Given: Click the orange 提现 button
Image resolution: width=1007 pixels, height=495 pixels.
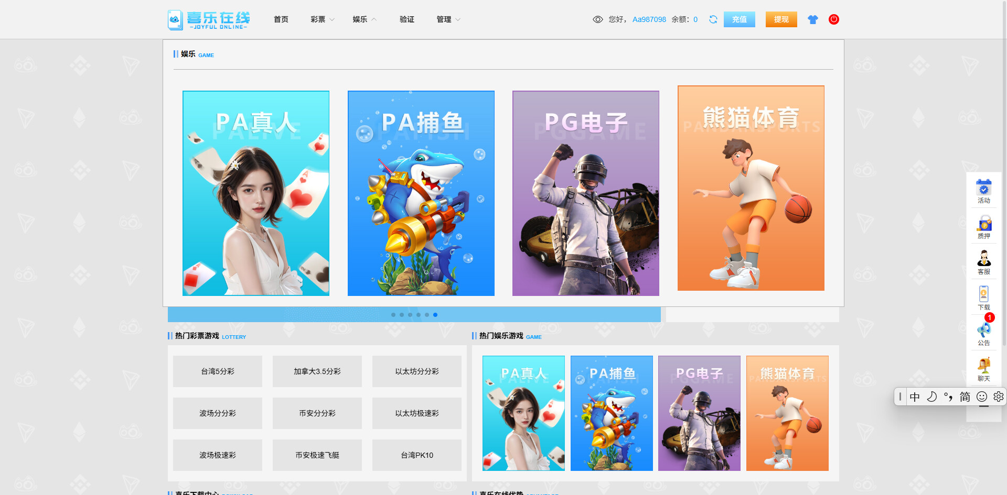Looking at the screenshot, I should (781, 19).
